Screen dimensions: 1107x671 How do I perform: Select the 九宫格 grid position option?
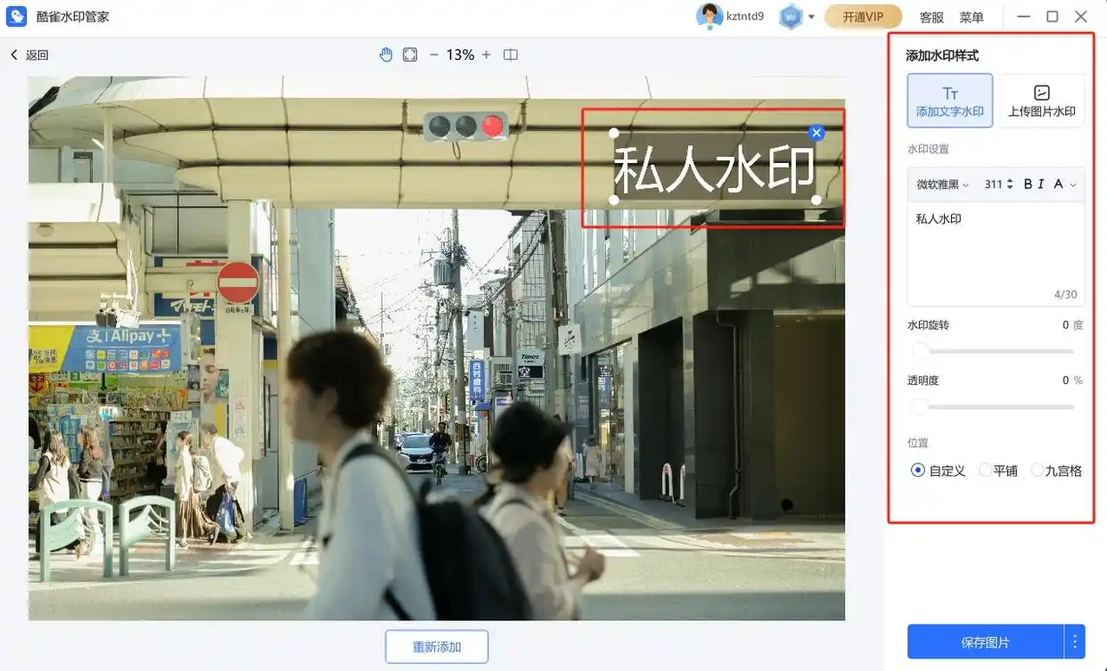pyautogui.click(x=1037, y=471)
